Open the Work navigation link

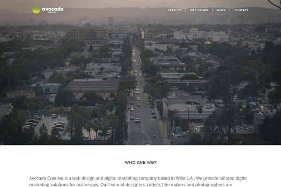[221, 10]
